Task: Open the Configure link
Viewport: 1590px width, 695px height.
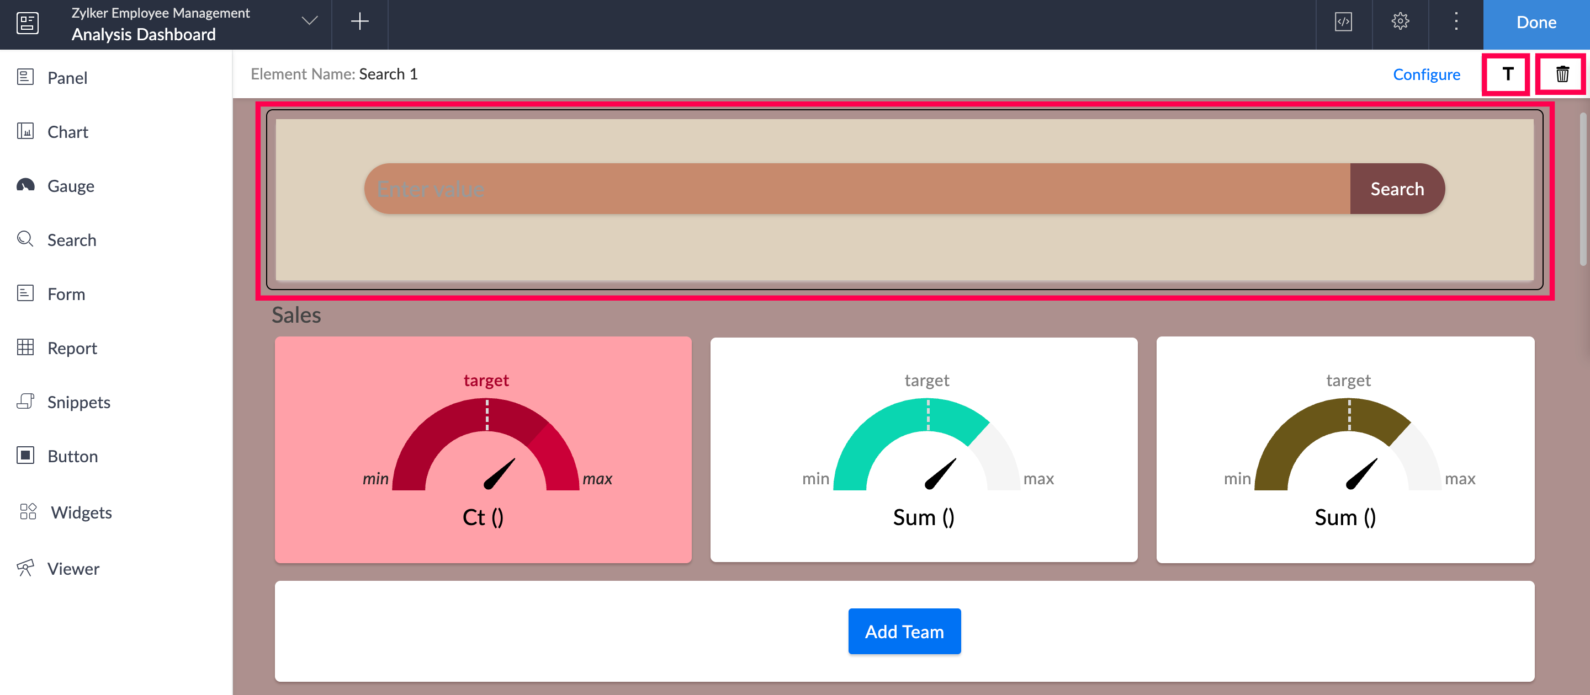Action: coord(1426,74)
